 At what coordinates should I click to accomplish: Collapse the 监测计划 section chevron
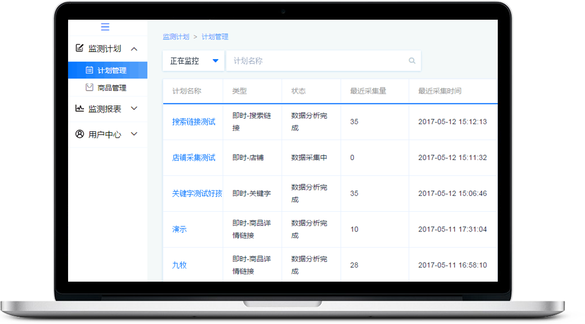coord(134,49)
